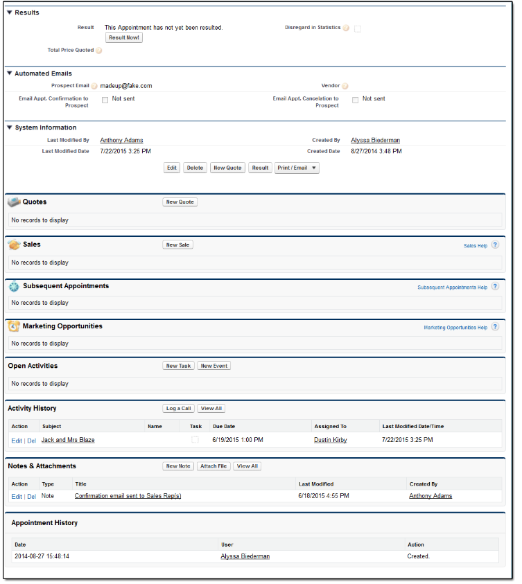Click the 8/27/2014 3:48 PM created date
Viewport: 522px width, 584px height.
[x=376, y=151]
